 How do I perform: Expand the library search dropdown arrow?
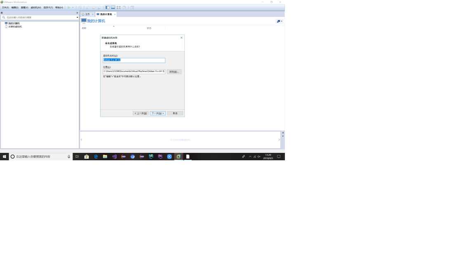point(77,18)
